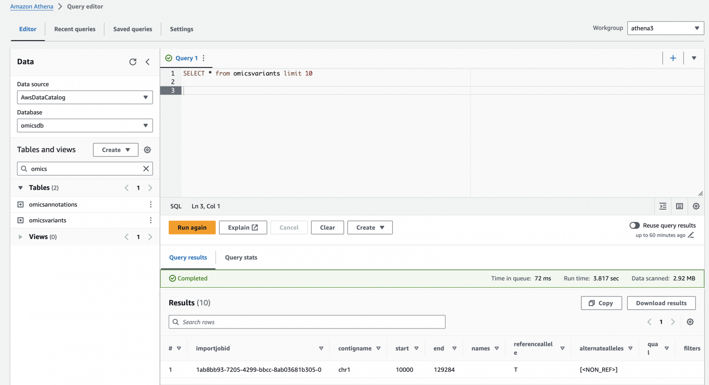Viewport: 709px width, 385px height.
Task: Go to the previous Views page
Action: click(127, 237)
